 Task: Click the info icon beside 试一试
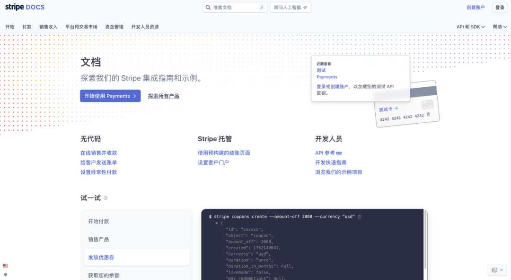tap(105, 198)
